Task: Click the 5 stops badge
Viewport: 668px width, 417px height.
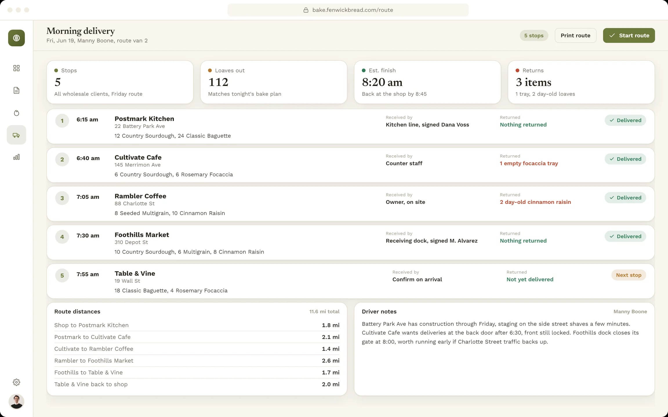Action: [x=534, y=35]
